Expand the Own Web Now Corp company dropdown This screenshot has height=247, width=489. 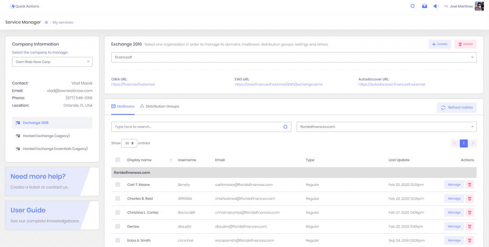click(x=52, y=62)
